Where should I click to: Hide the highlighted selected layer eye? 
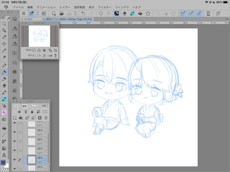tap(15, 160)
